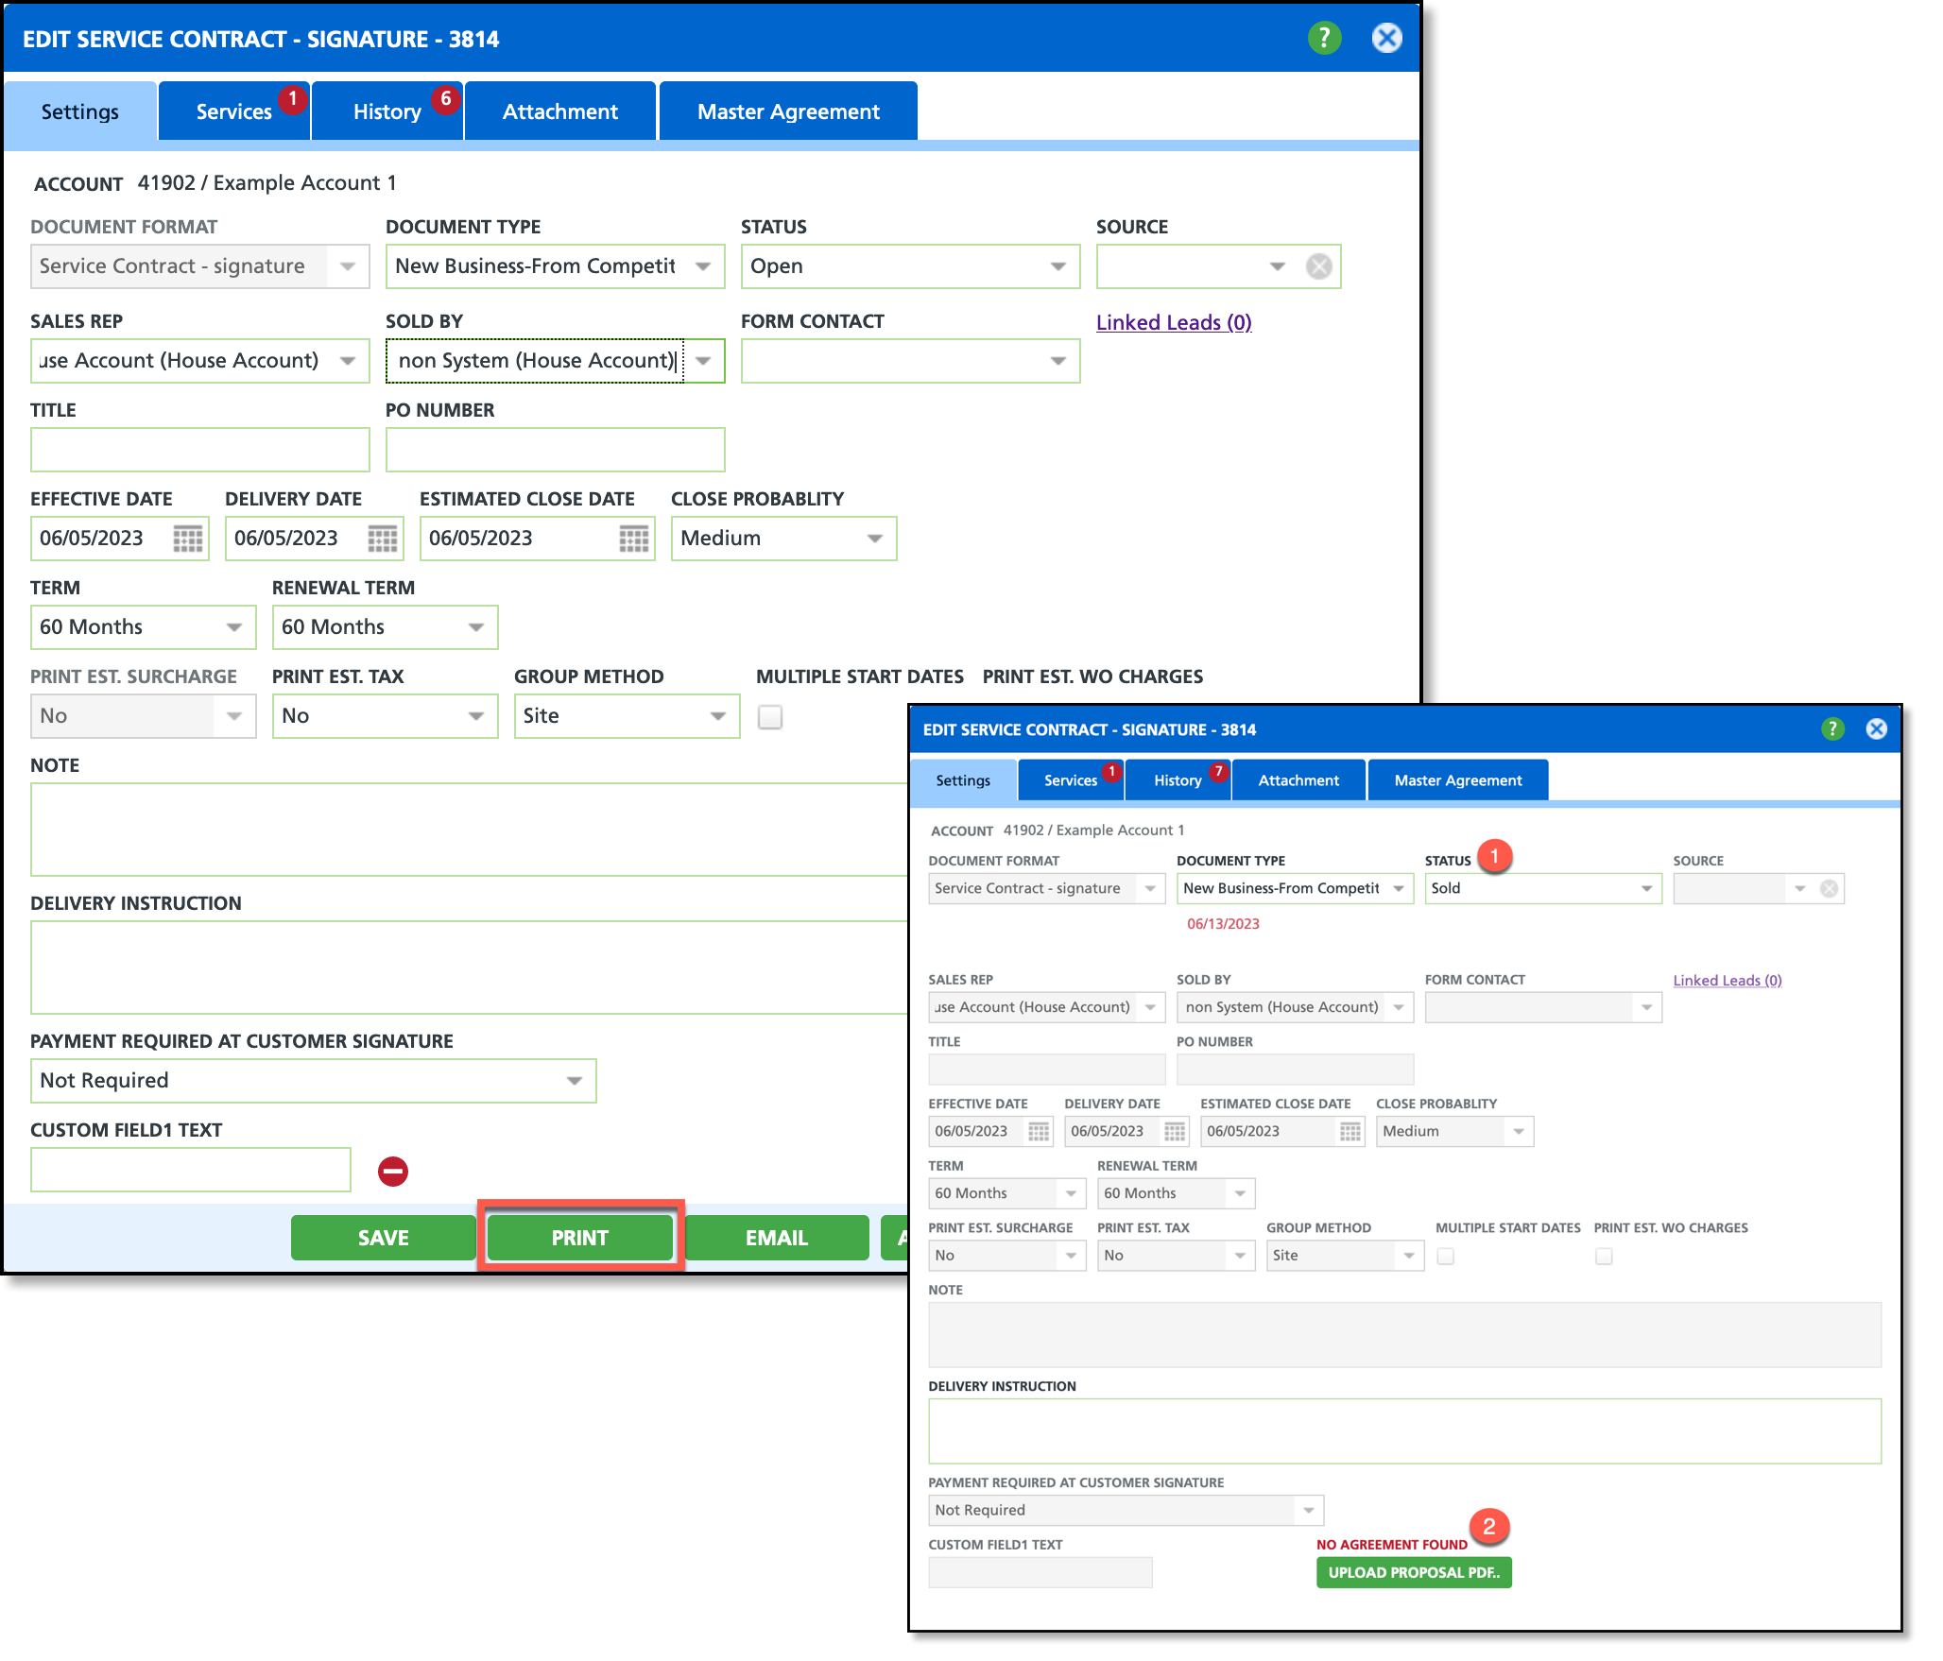Click Upload Proposal PDF button
The width and height of the screenshot is (1943, 1661).
[1413, 1572]
